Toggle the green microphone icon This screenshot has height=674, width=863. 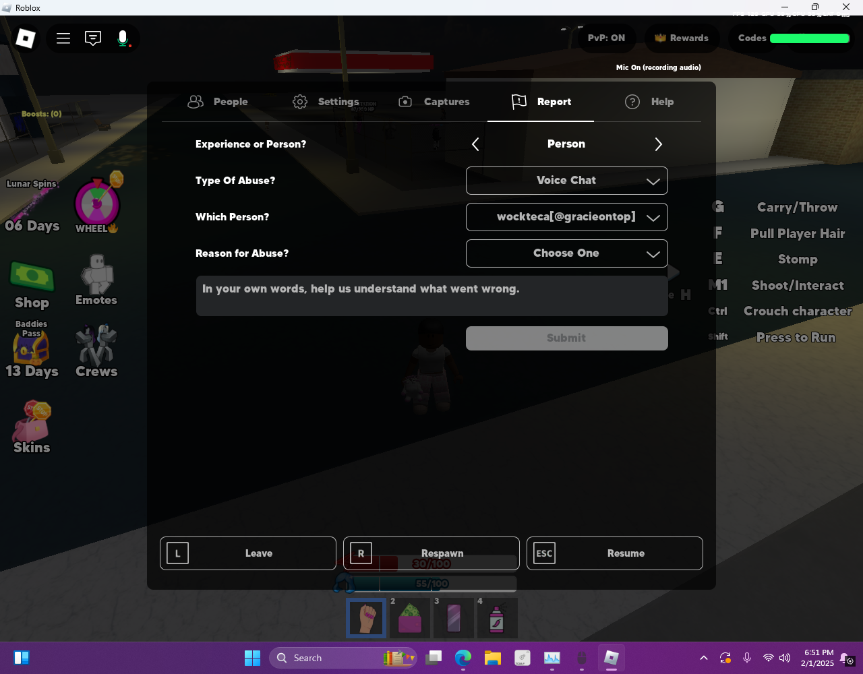[x=123, y=38]
